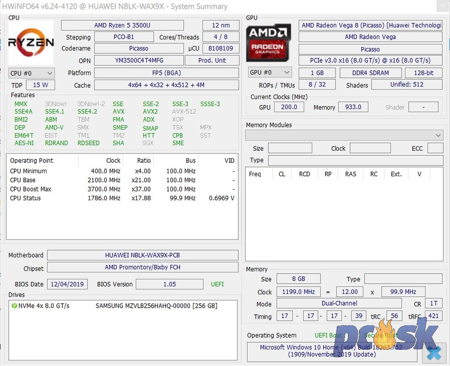Click the AMD-V feature flag
This screenshot has width=450, height=366.
[54, 127]
